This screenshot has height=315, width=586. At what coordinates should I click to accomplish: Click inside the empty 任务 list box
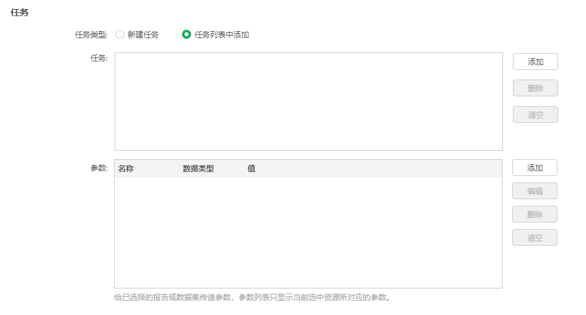coord(309,102)
